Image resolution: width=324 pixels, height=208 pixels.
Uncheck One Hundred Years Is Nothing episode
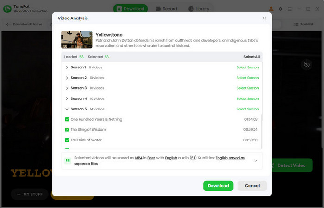pyautogui.click(x=67, y=119)
